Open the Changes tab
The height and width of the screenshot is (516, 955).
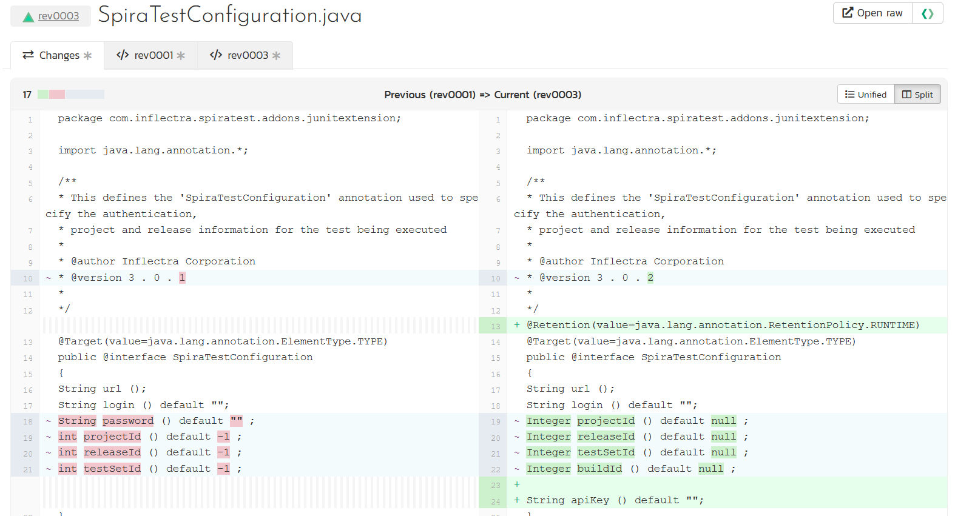click(58, 56)
